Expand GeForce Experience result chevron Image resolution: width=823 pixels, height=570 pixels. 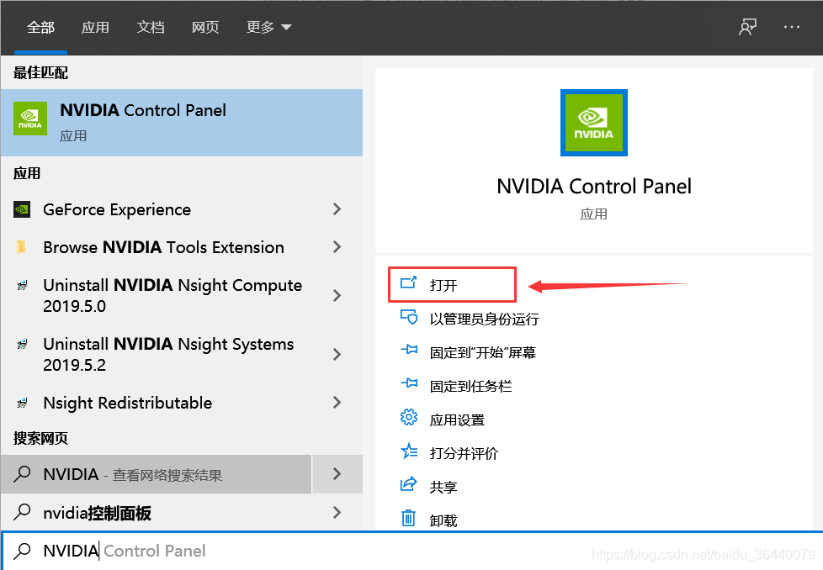click(x=337, y=209)
